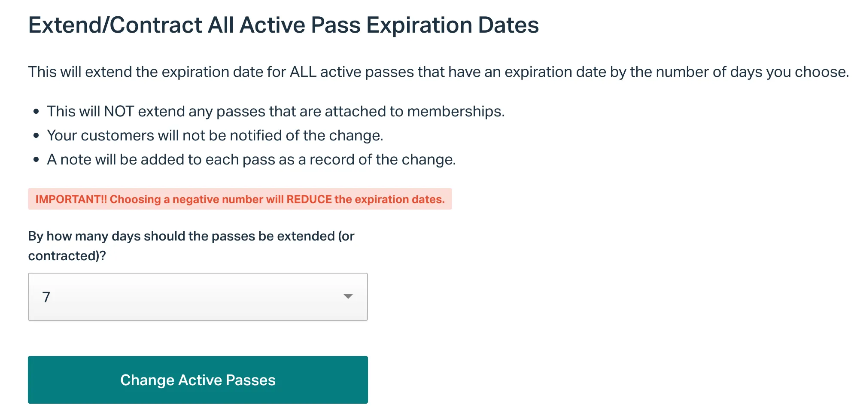This screenshot has height=420, width=857.
Task: Click the intro paragraph about extending ALL active passes
Action: 438,72
